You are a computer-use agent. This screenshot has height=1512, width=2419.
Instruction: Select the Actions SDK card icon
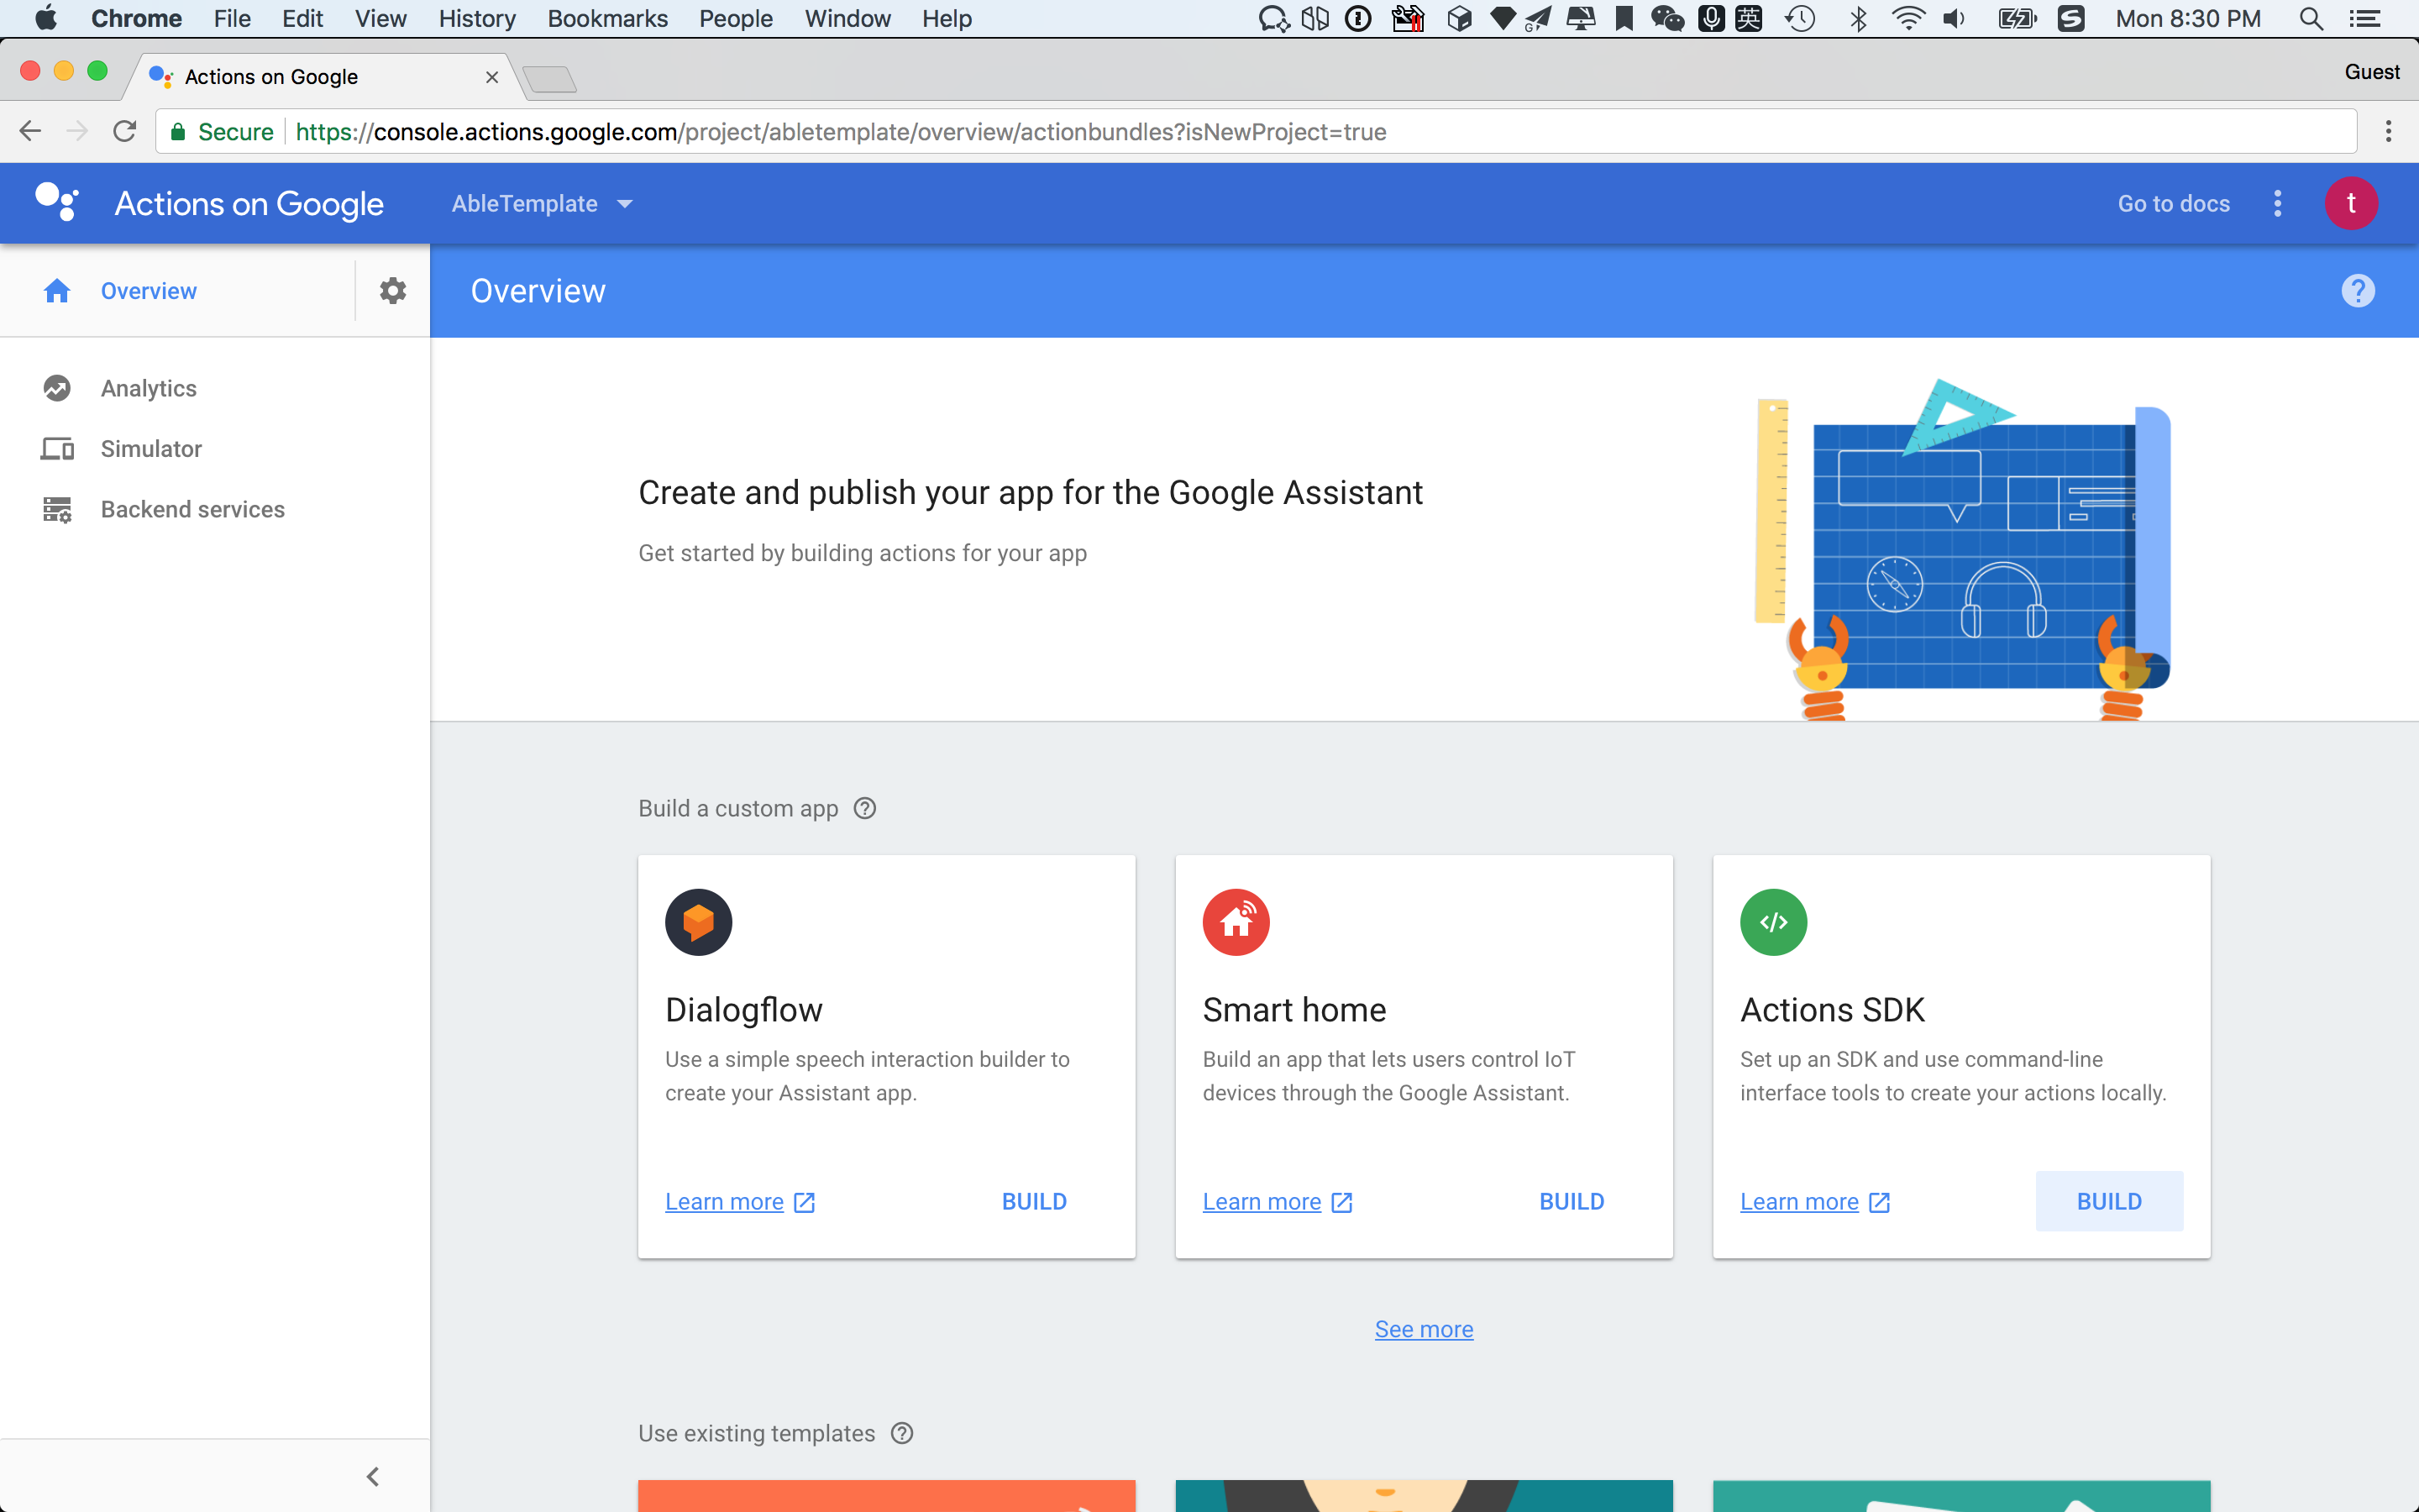click(1774, 921)
